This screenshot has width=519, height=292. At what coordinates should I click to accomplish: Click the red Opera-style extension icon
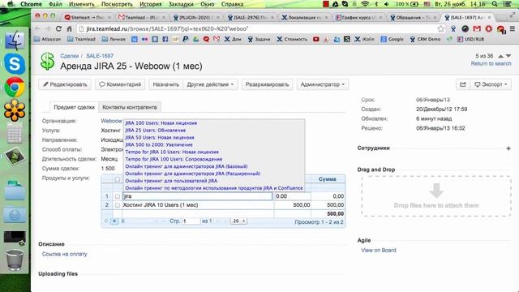[488, 29]
